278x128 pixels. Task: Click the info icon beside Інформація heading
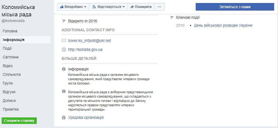click(64, 69)
